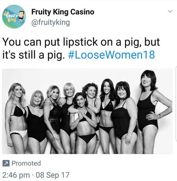Visit the @fruityking handle link

(x=51, y=22)
